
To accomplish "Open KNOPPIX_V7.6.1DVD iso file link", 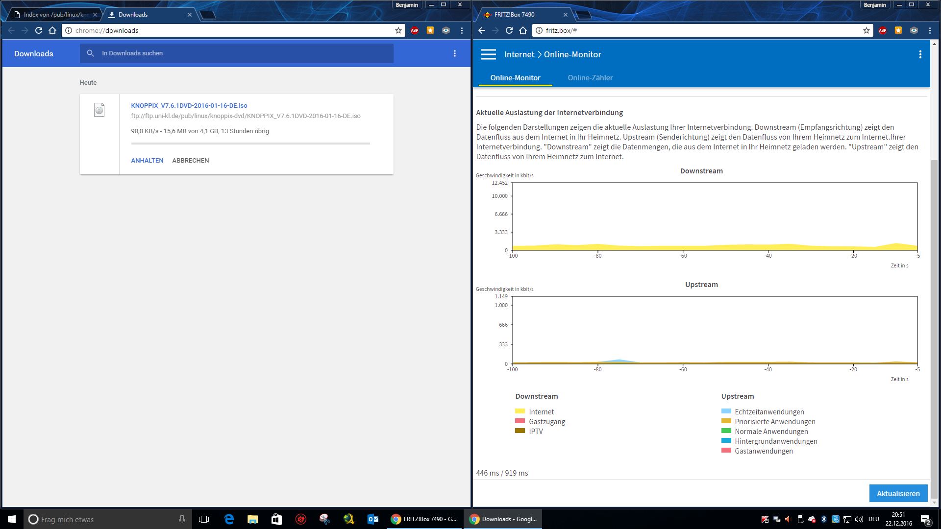I will pyautogui.click(x=189, y=105).
